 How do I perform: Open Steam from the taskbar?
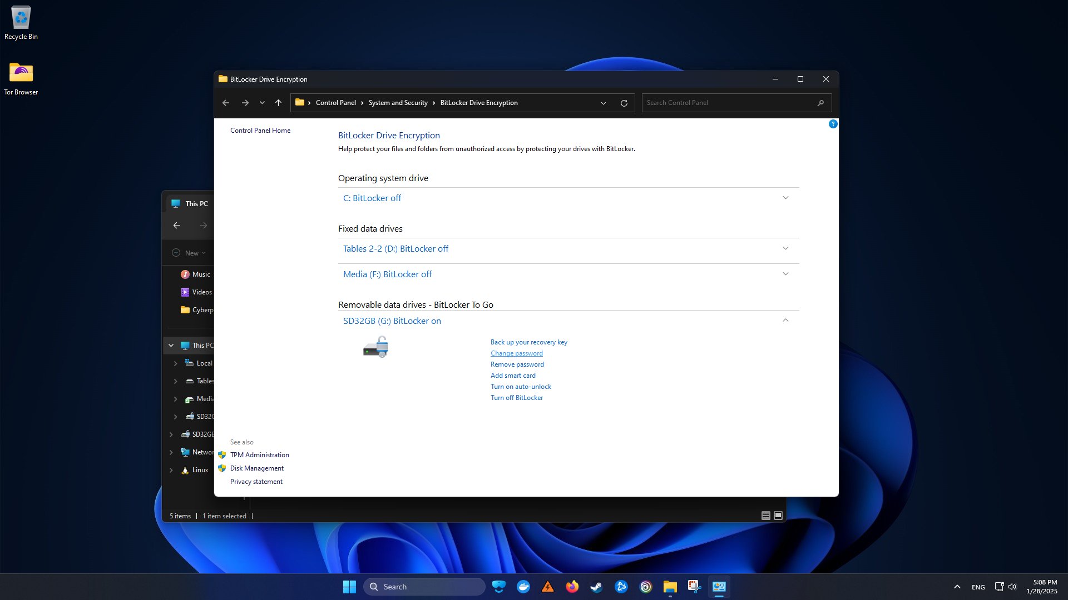(597, 587)
